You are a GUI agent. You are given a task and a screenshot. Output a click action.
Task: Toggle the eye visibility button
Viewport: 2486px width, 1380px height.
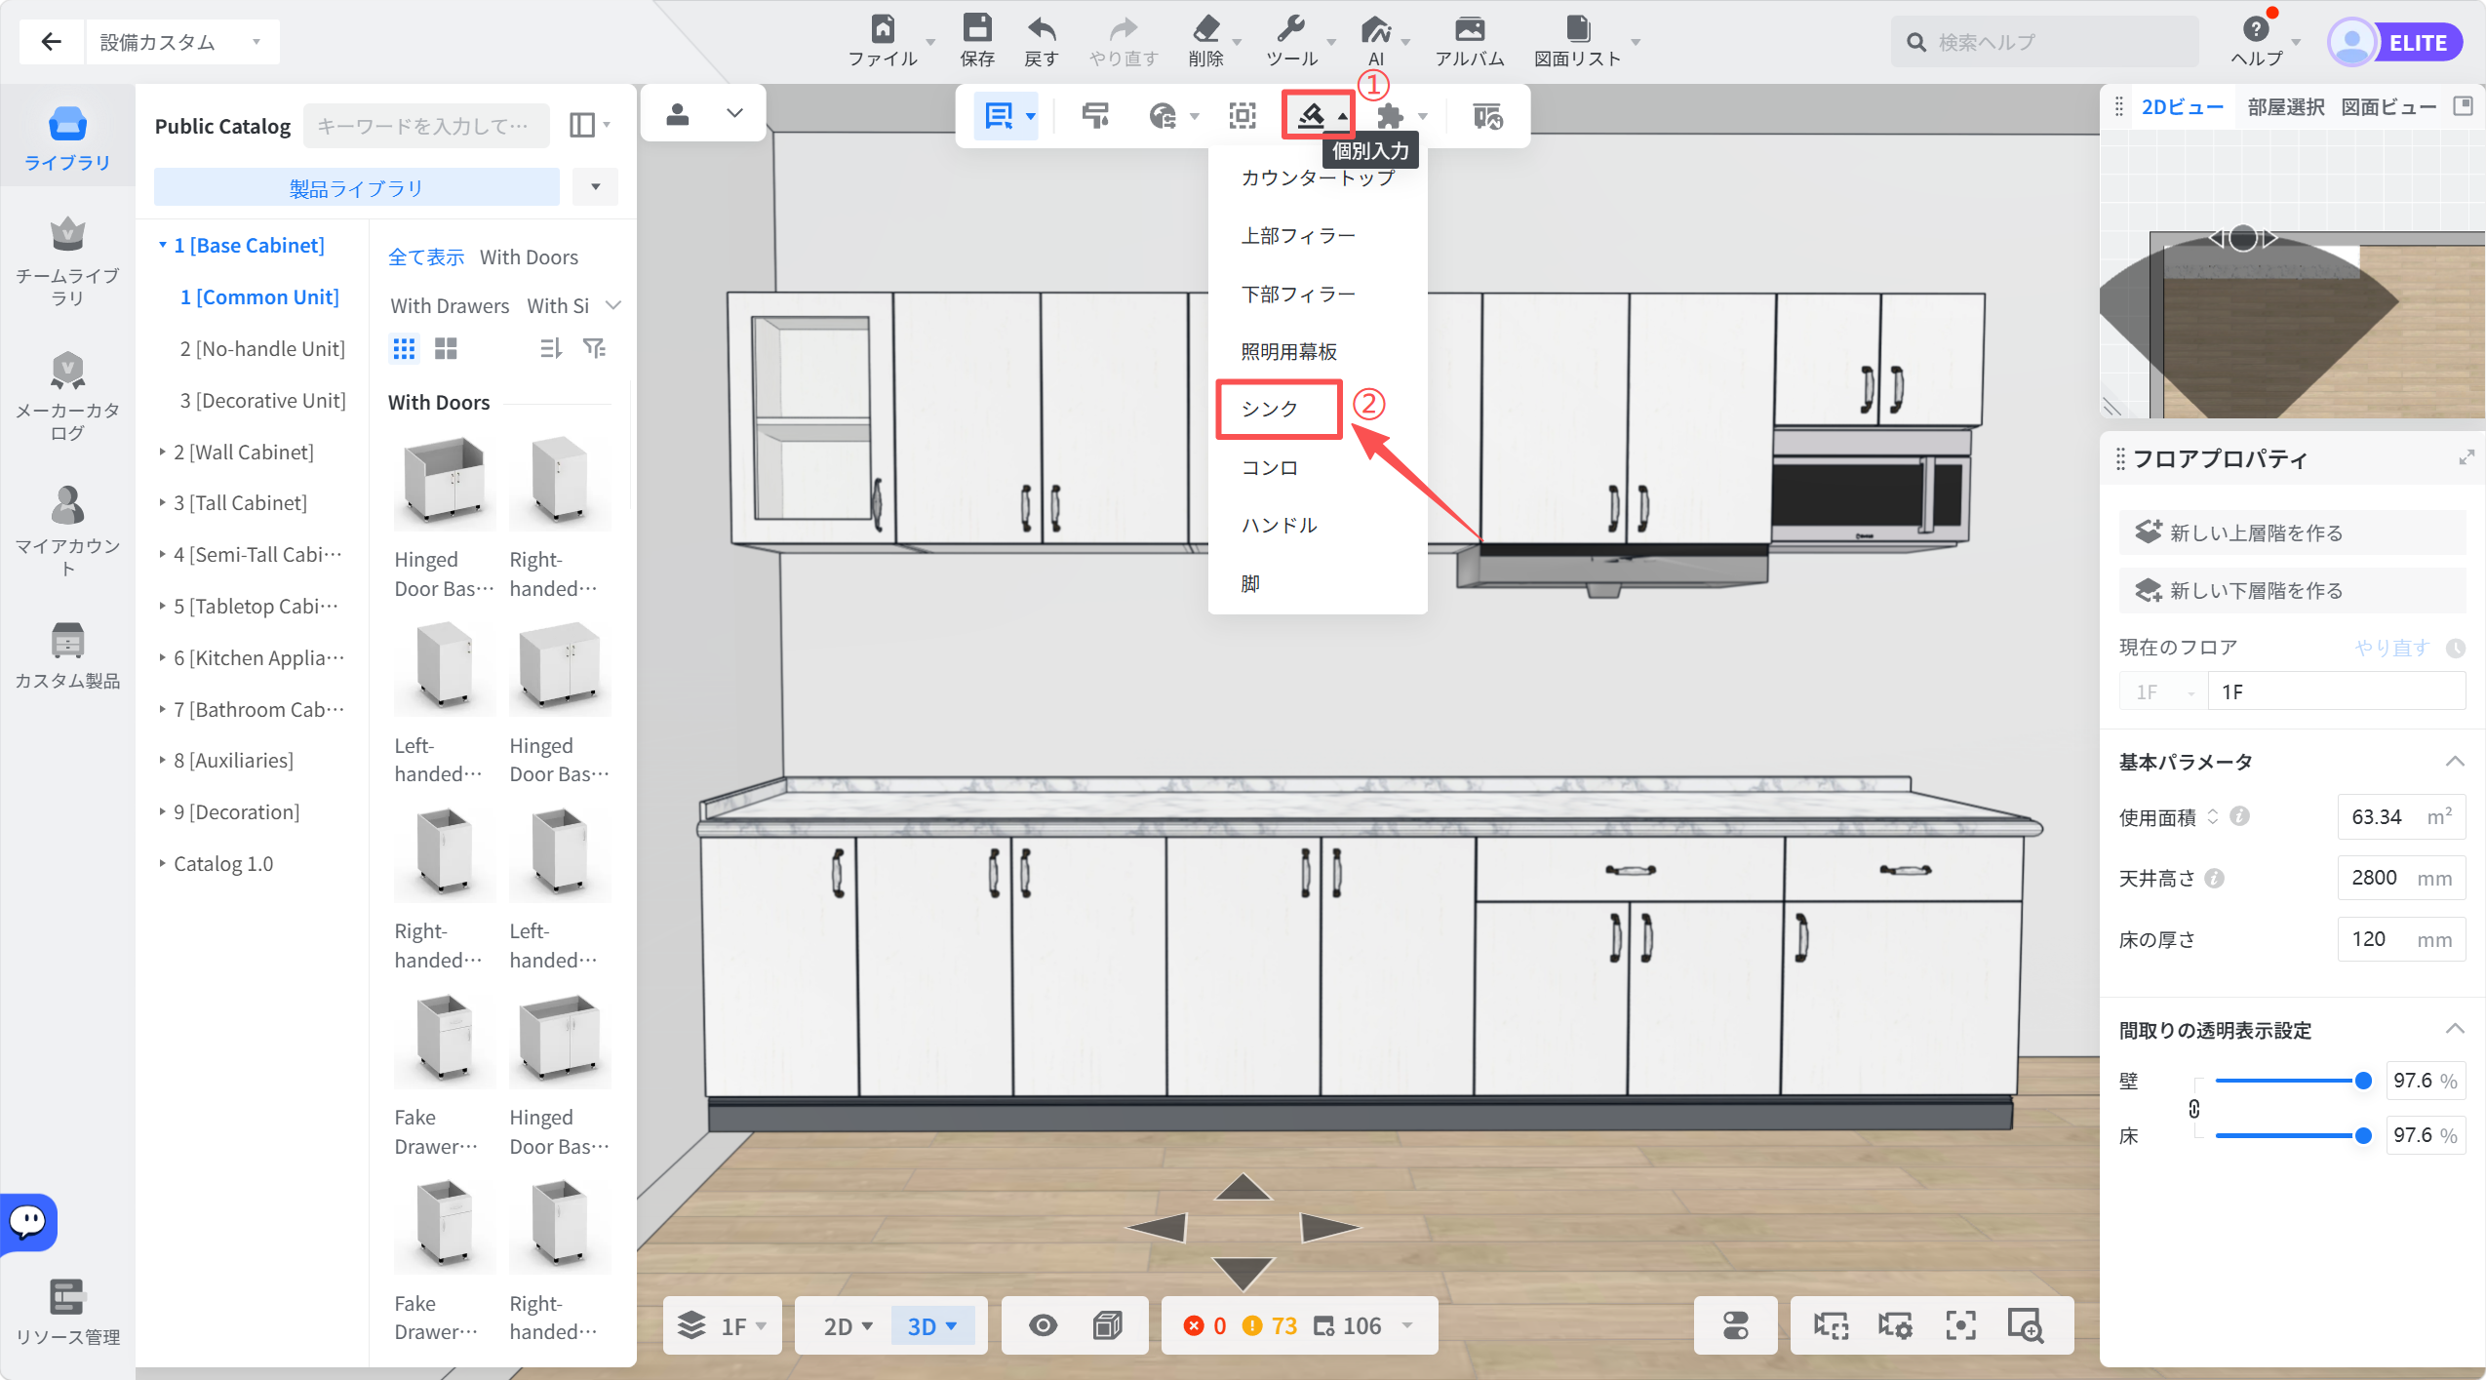[x=1043, y=1325]
